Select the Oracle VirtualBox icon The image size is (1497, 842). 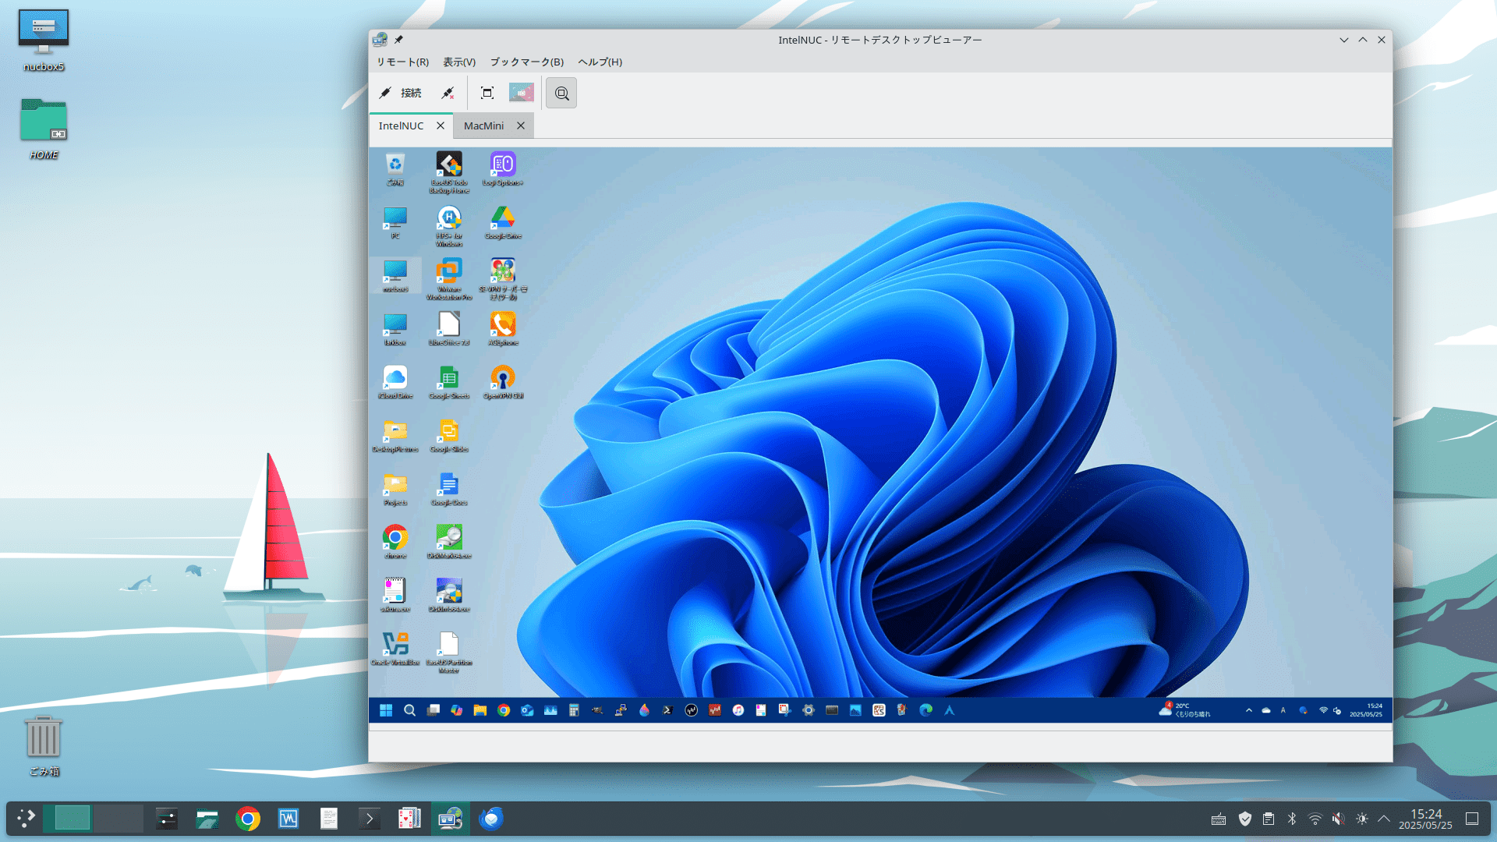[x=395, y=649]
